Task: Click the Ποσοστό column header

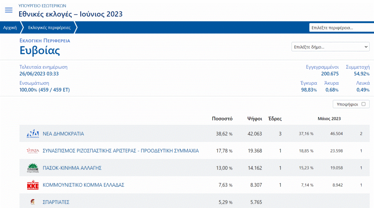Action: click(222, 119)
